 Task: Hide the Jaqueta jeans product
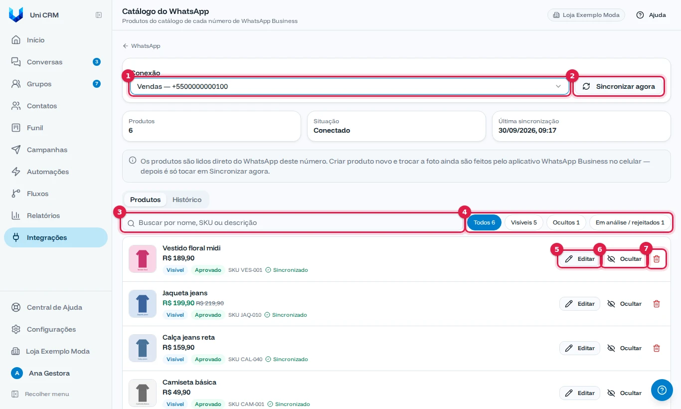624,304
